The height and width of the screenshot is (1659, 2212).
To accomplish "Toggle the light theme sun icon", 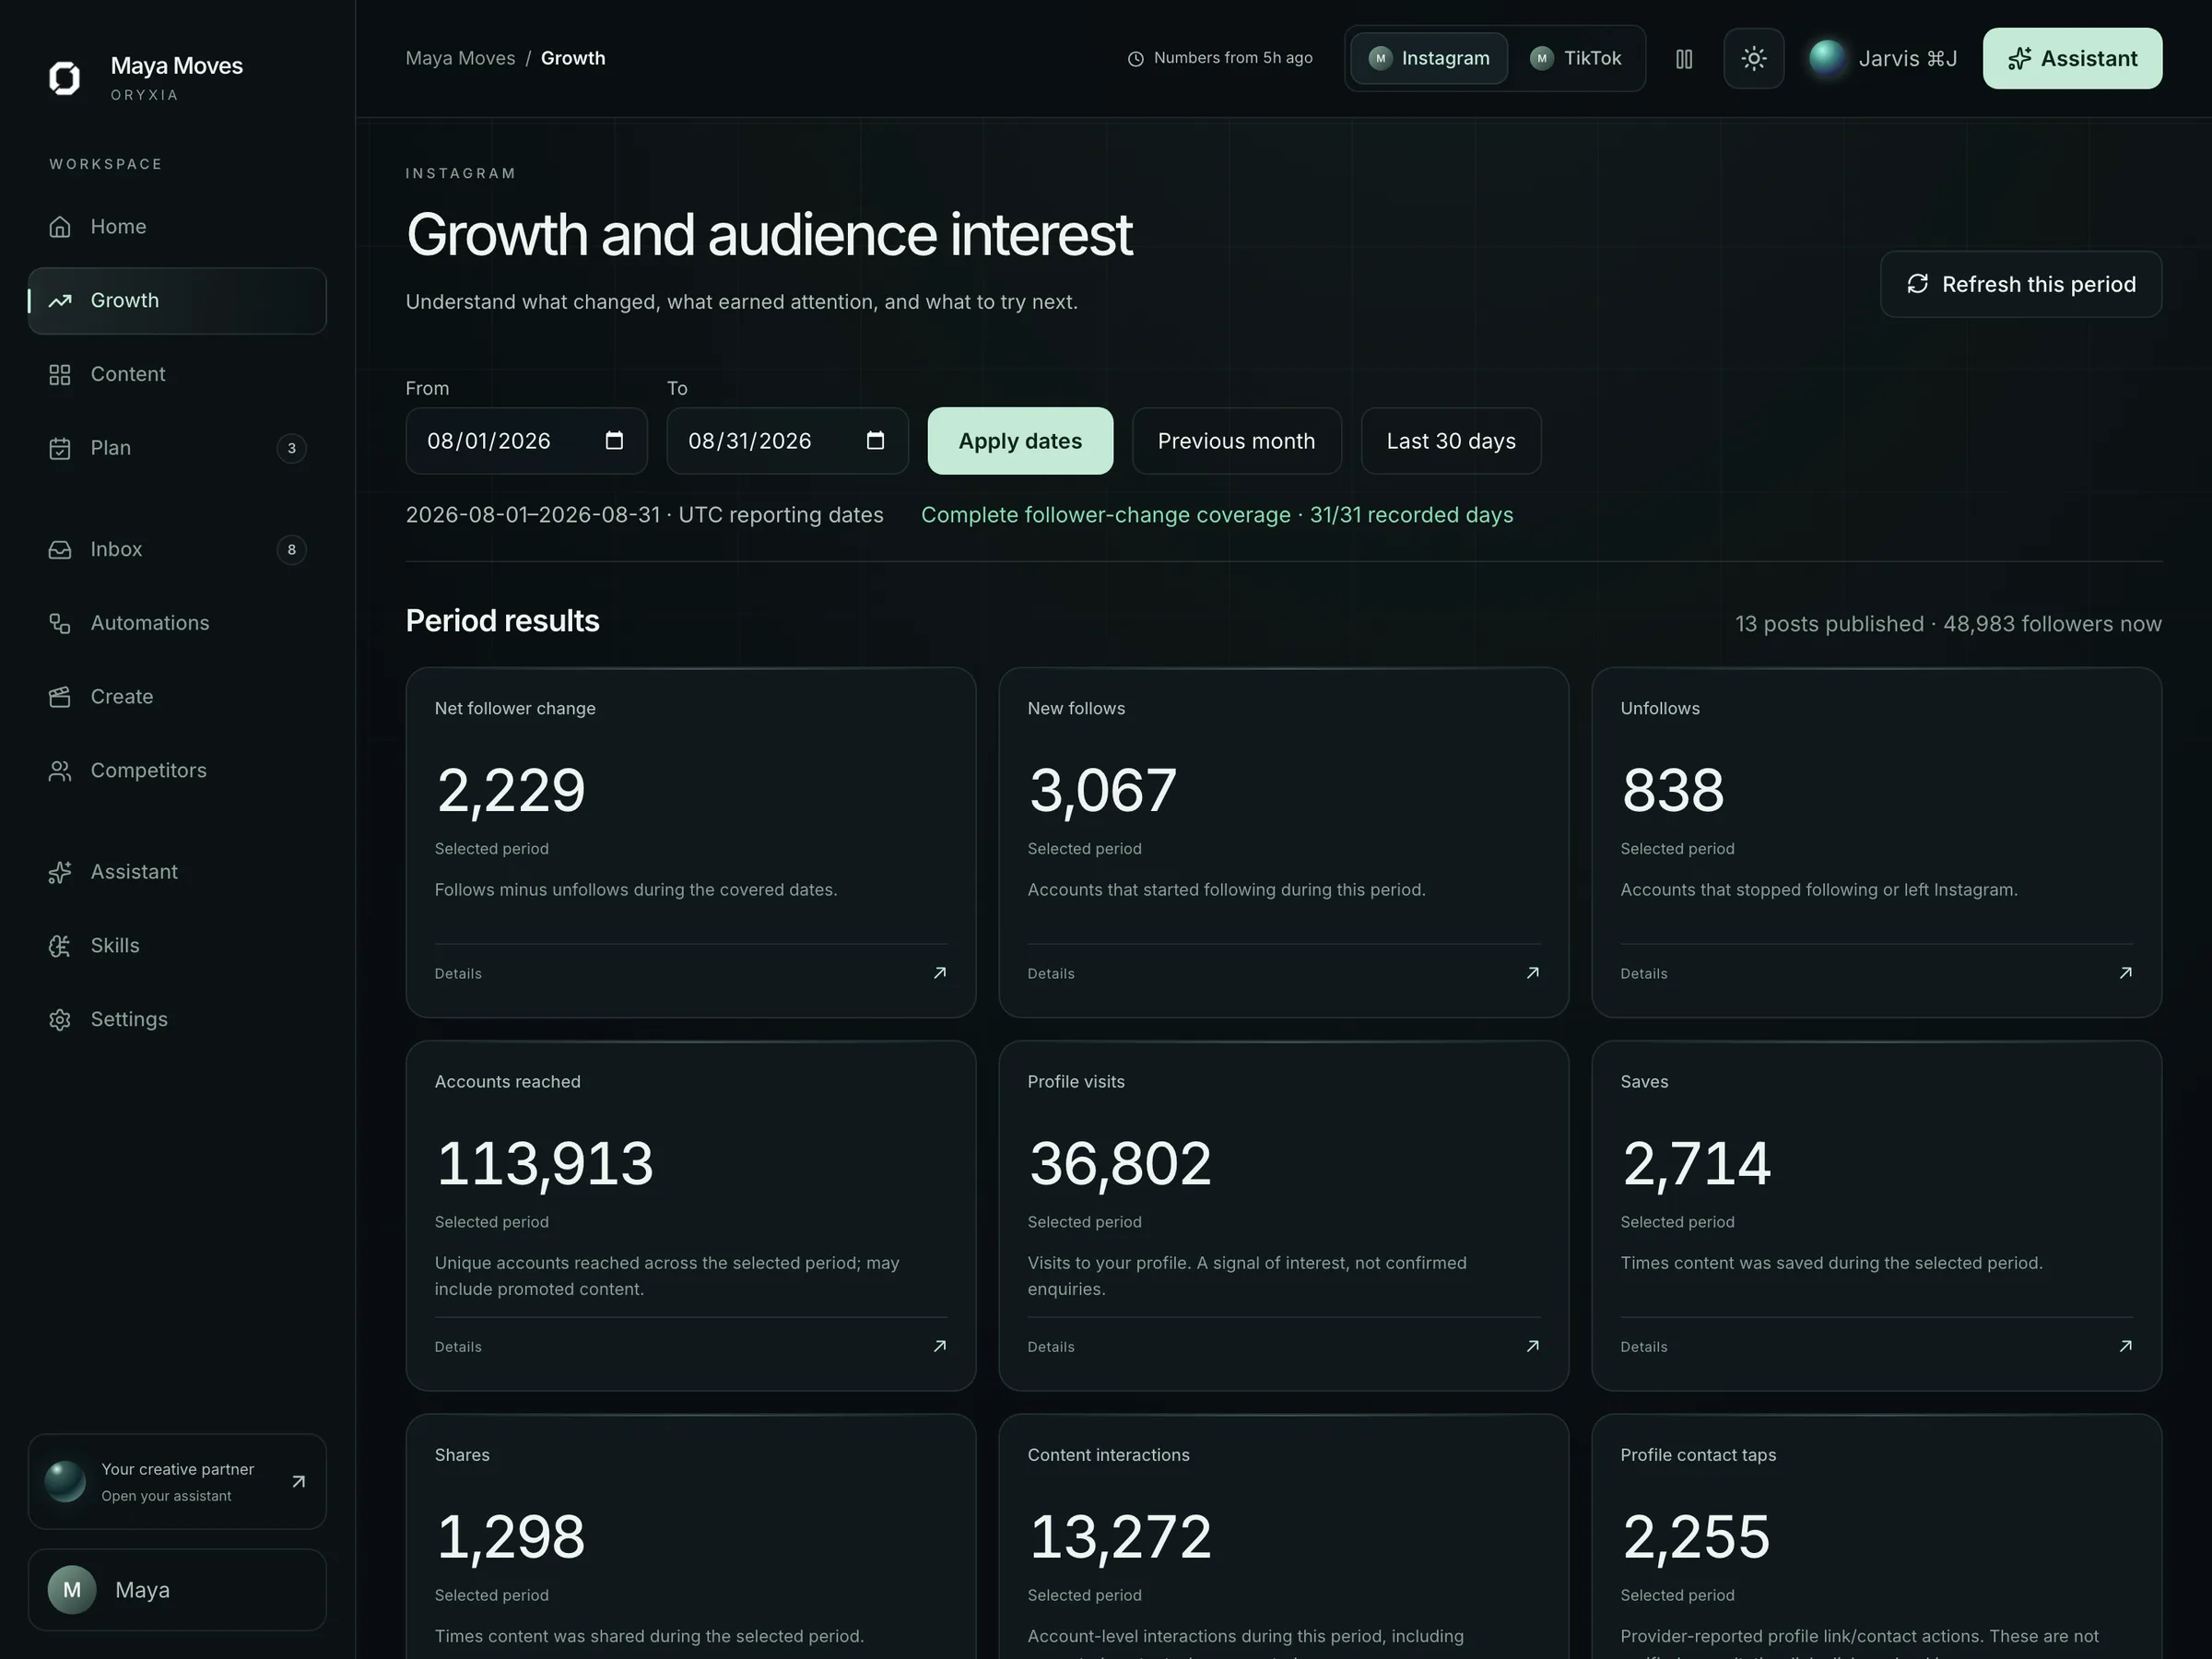I will pos(1754,58).
